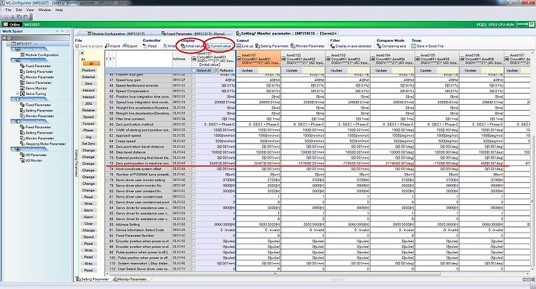Tick checkbox for Step travel distance row
Viewport: 536px width, 289px height.
click(194, 152)
